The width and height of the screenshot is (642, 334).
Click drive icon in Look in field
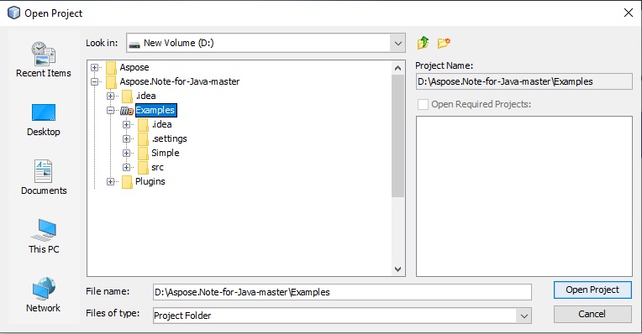pos(134,44)
